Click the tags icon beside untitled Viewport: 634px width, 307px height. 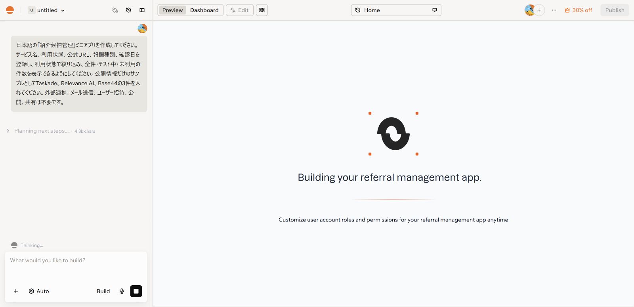[x=115, y=10]
